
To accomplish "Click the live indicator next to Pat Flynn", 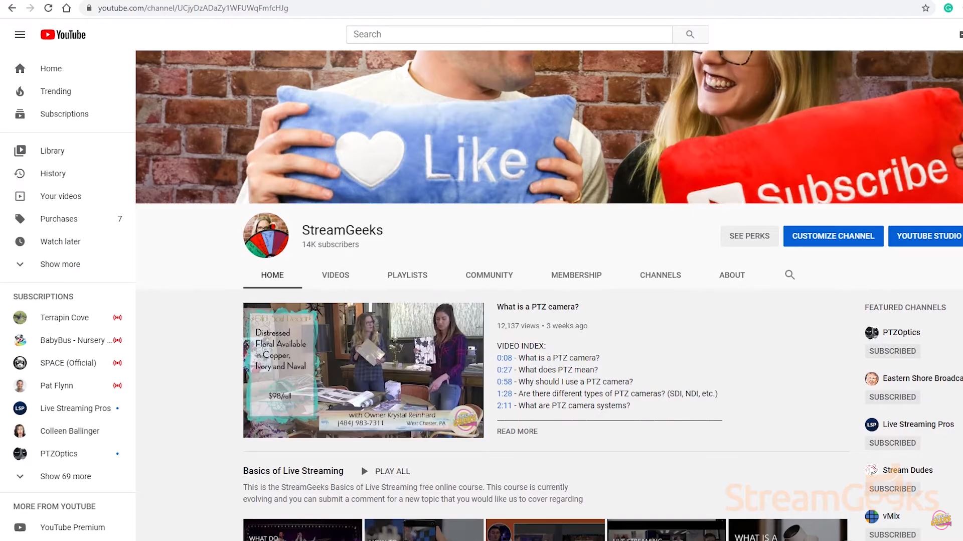I will tap(118, 385).
